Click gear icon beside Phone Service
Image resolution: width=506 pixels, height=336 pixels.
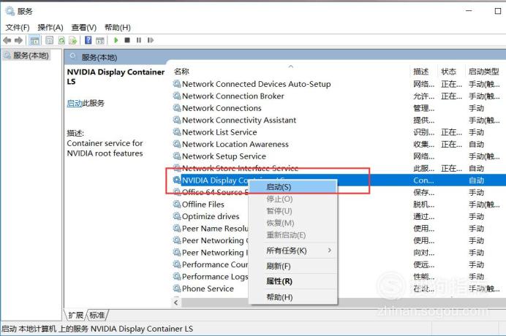[177, 289]
